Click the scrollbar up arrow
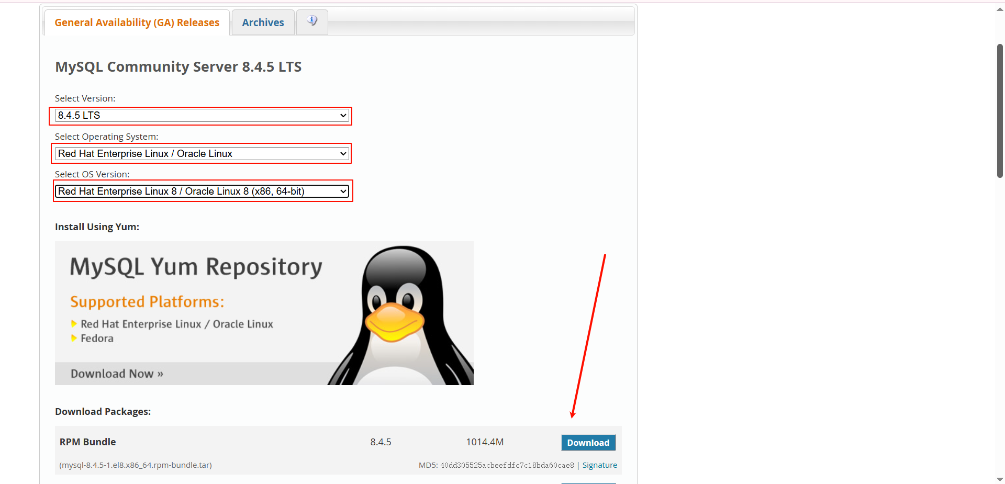The image size is (1005, 484). [999, 8]
